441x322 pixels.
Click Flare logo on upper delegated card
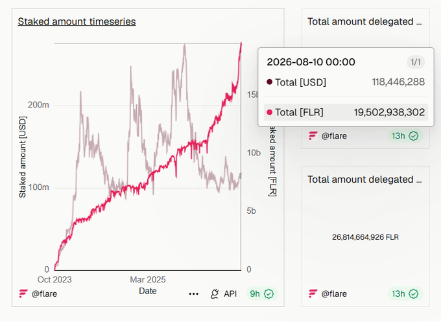[x=313, y=135]
